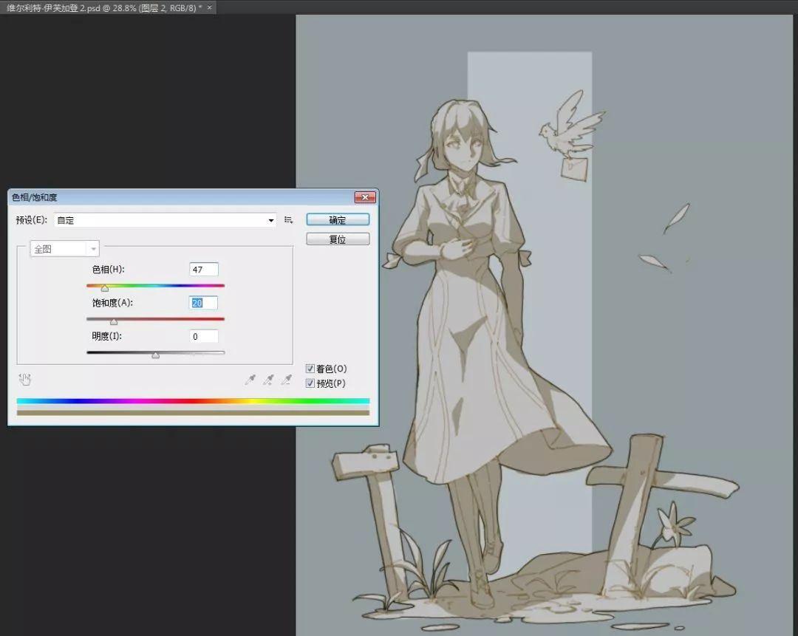Click the rainbow color spectrum bar
798x636 pixels.
pyautogui.click(x=193, y=401)
